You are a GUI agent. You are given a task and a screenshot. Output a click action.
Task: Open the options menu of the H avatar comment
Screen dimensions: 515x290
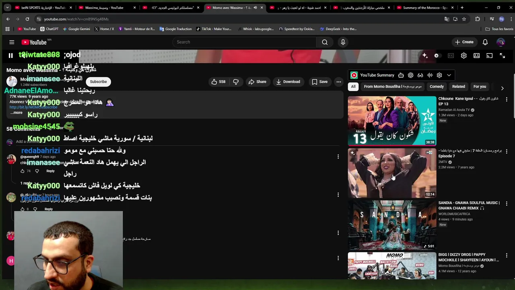(x=338, y=258)
